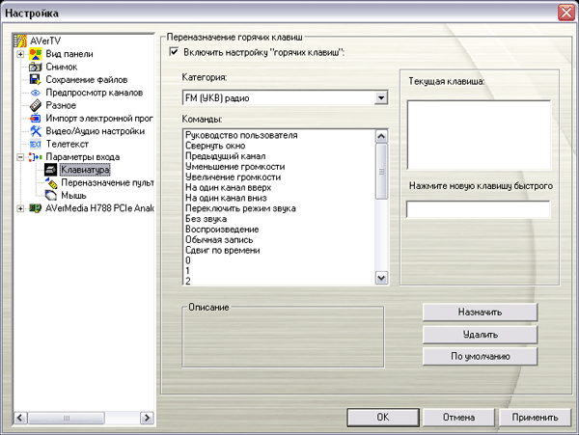
Task: Click the Текущая клавиша list box
Action: tap(479, 135)
